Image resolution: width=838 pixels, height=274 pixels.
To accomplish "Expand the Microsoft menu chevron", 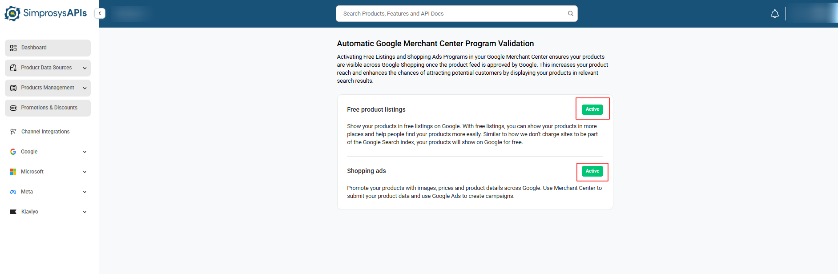I will coord(85,172).
